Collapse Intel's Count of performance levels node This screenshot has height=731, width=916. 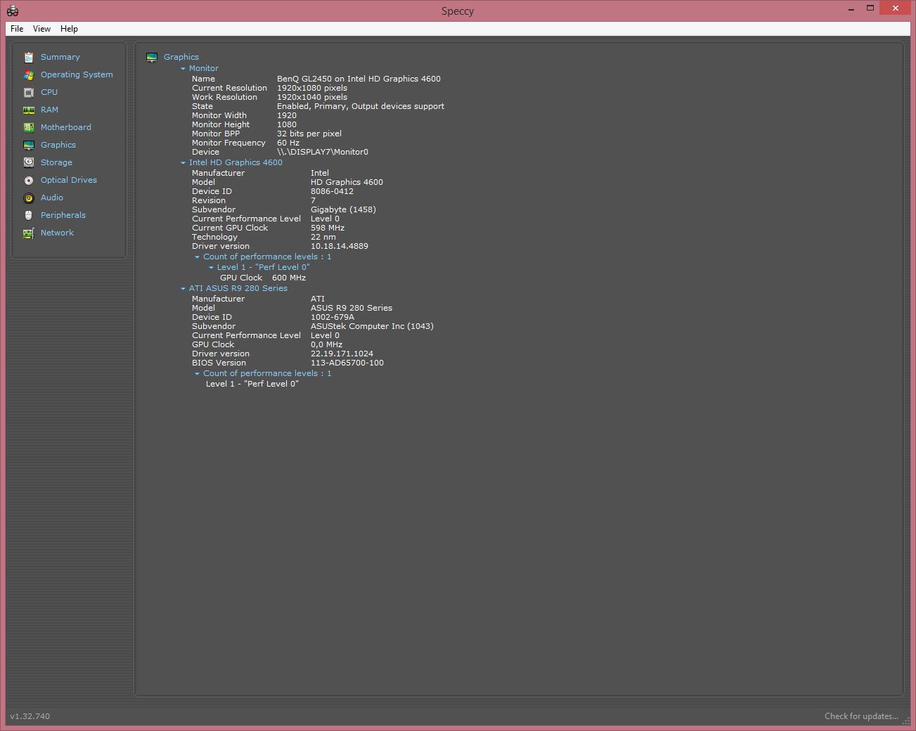point(197,257)
